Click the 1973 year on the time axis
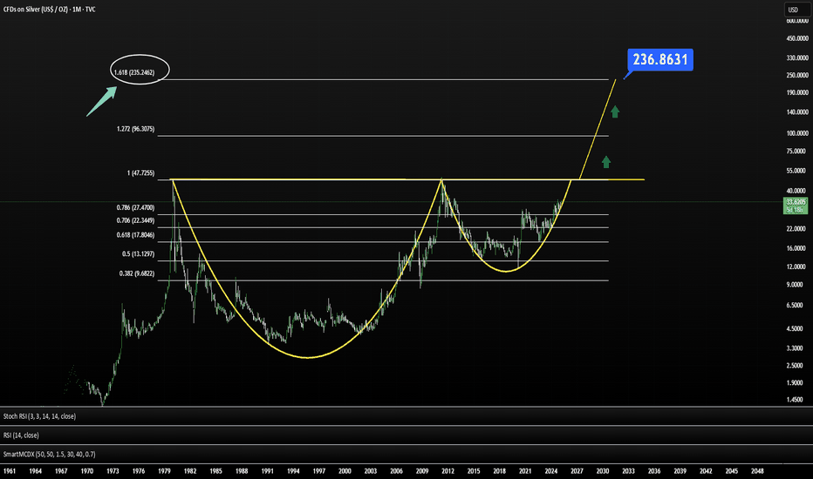Image resolution: width=813 pixels, height=479 pixels. [x=113, y=471]
